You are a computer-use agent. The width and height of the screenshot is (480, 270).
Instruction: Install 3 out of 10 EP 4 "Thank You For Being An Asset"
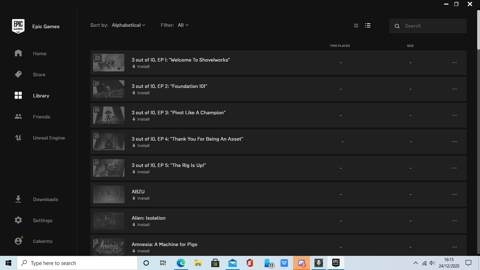coord(141,145)
